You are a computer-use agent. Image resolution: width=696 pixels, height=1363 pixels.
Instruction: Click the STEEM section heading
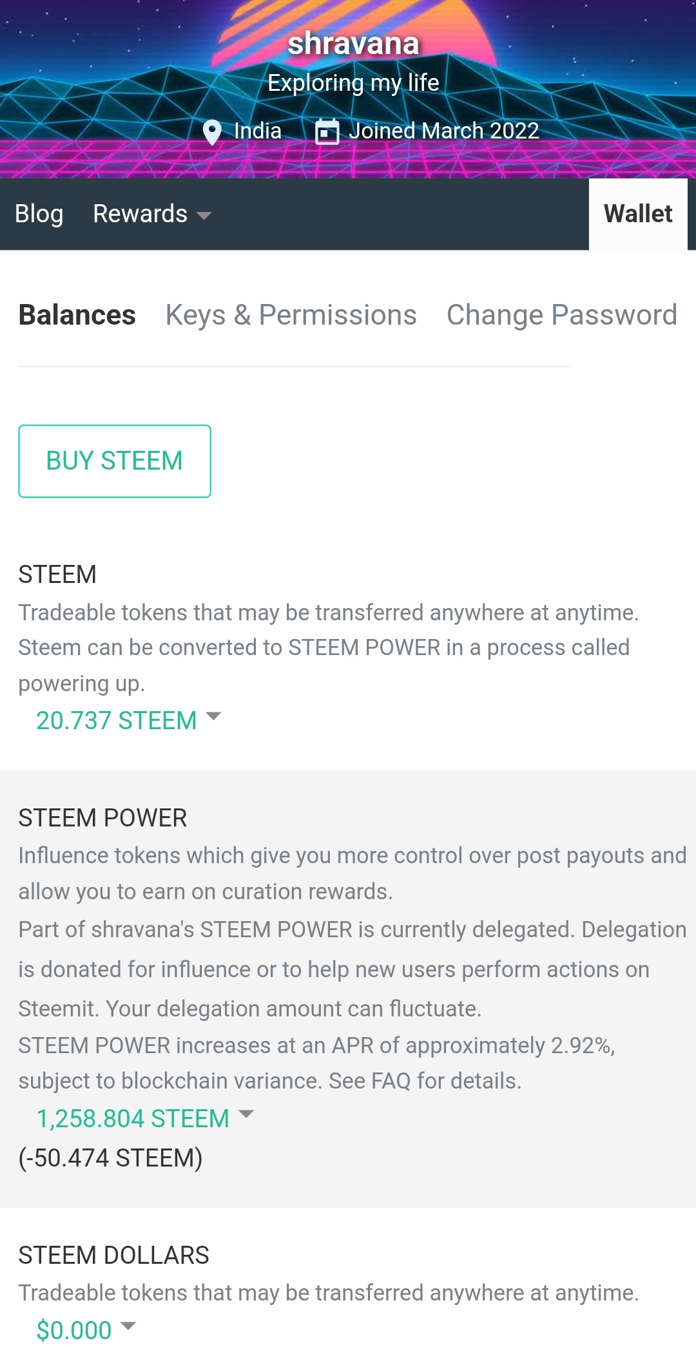(57, 574)
